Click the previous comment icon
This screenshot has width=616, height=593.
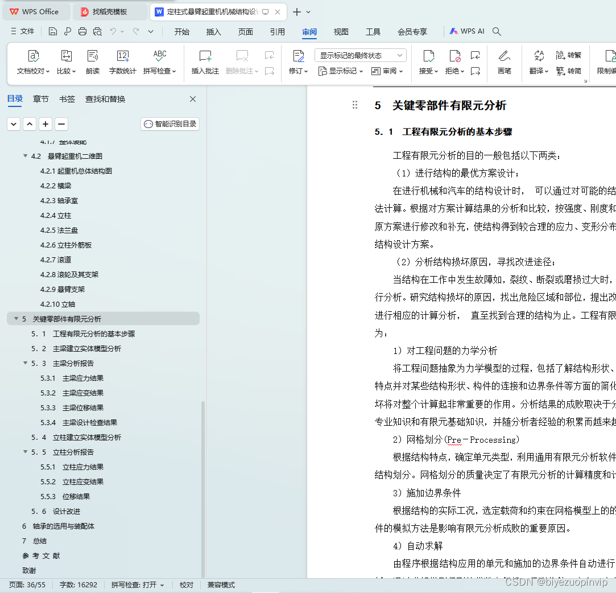[x=270, y=55]
